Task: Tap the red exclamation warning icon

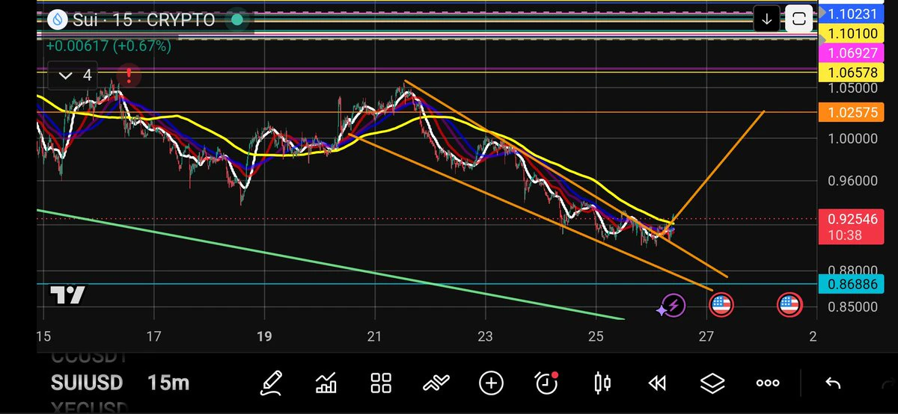Action: pyautogui.click(x=129, y=75)
